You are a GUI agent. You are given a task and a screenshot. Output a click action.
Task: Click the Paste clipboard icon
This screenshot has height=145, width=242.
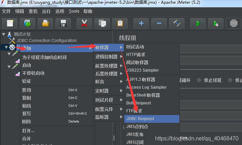(x=120, y=24)
